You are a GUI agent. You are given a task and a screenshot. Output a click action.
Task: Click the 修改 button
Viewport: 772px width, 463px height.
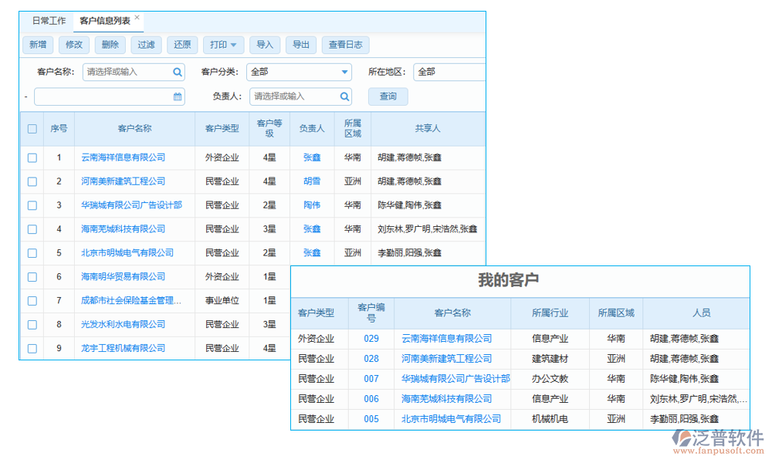tap(74, 45)
